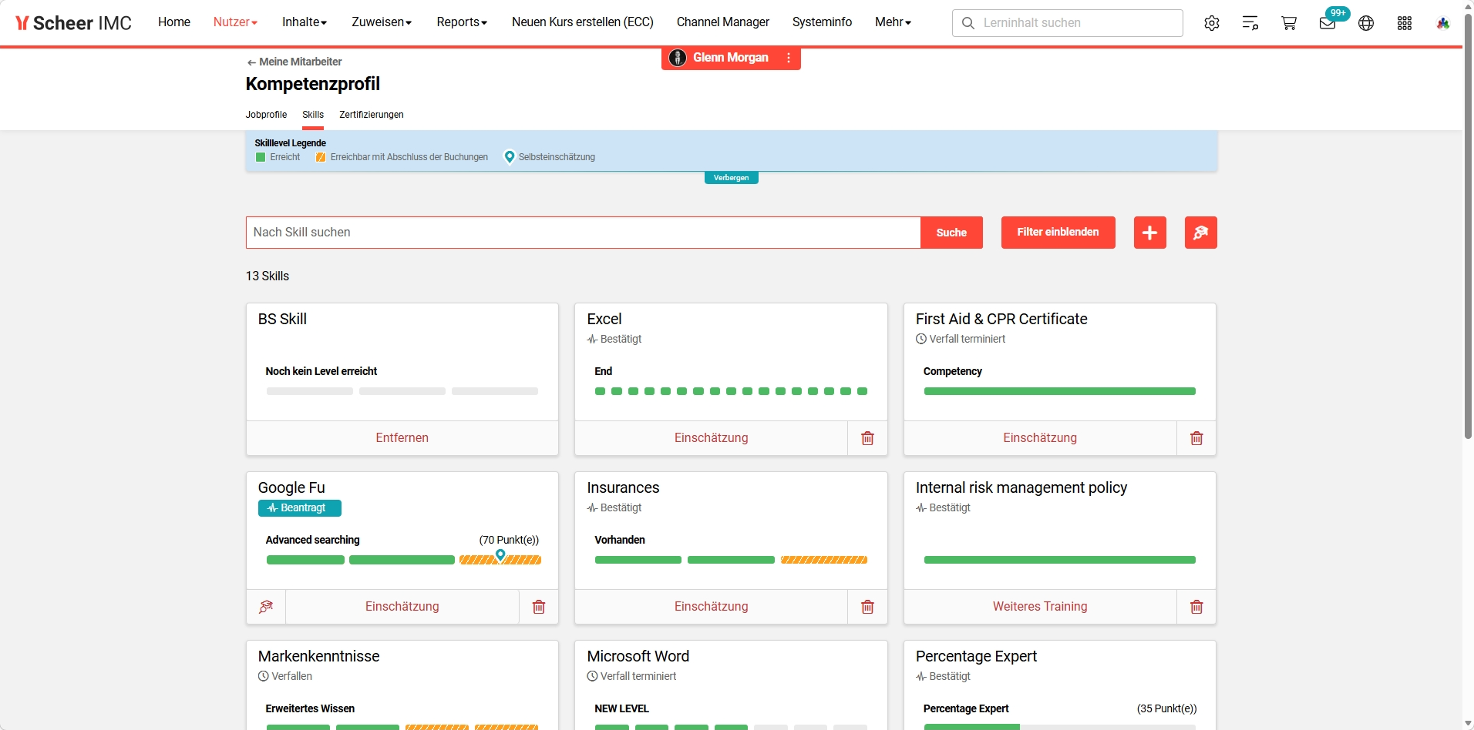Click the globe language icon

pyautogui.click(x=1366, y=23)
